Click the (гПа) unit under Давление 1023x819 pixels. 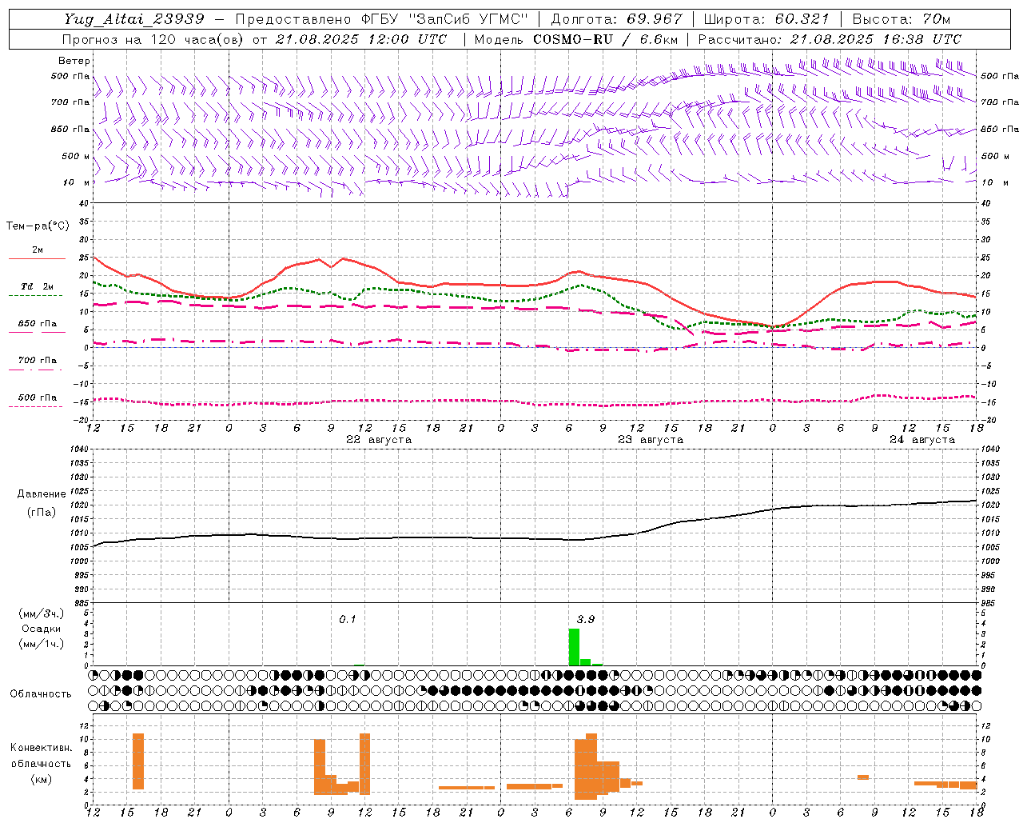(x=42, y=513)
